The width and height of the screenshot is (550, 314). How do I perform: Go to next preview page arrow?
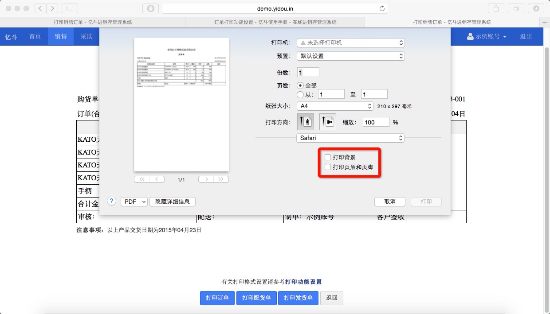(x=206, y=179)
